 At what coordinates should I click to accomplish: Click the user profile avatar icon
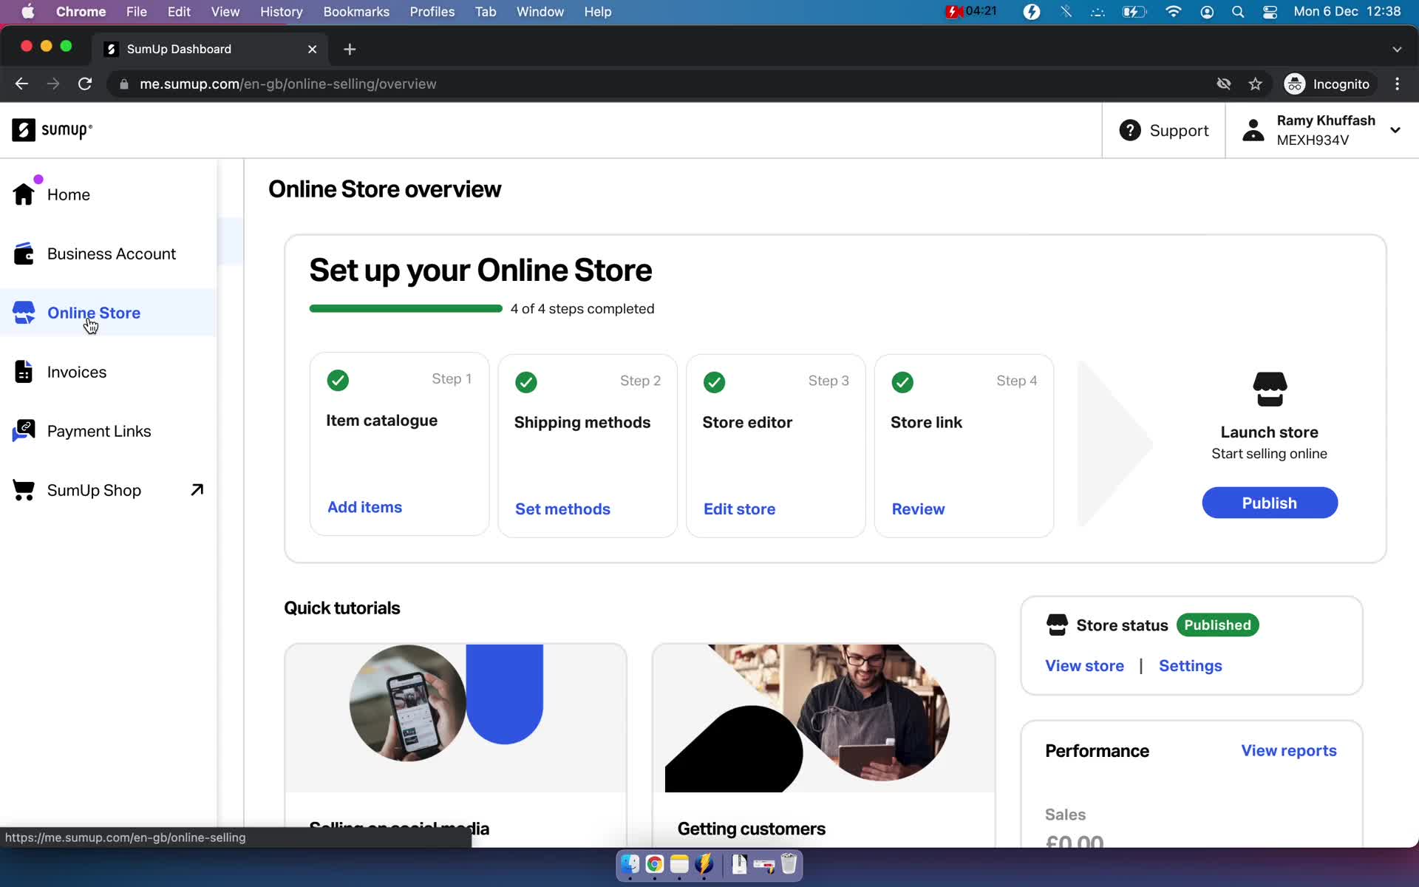(x=1253, y=130)
